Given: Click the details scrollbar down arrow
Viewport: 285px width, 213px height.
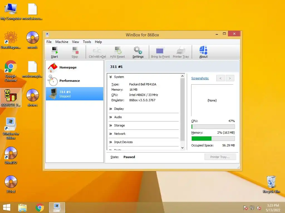Looking at the screenshot, I should 183,148.
